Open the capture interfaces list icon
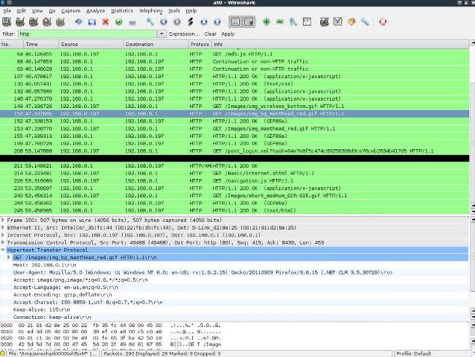 7,22
